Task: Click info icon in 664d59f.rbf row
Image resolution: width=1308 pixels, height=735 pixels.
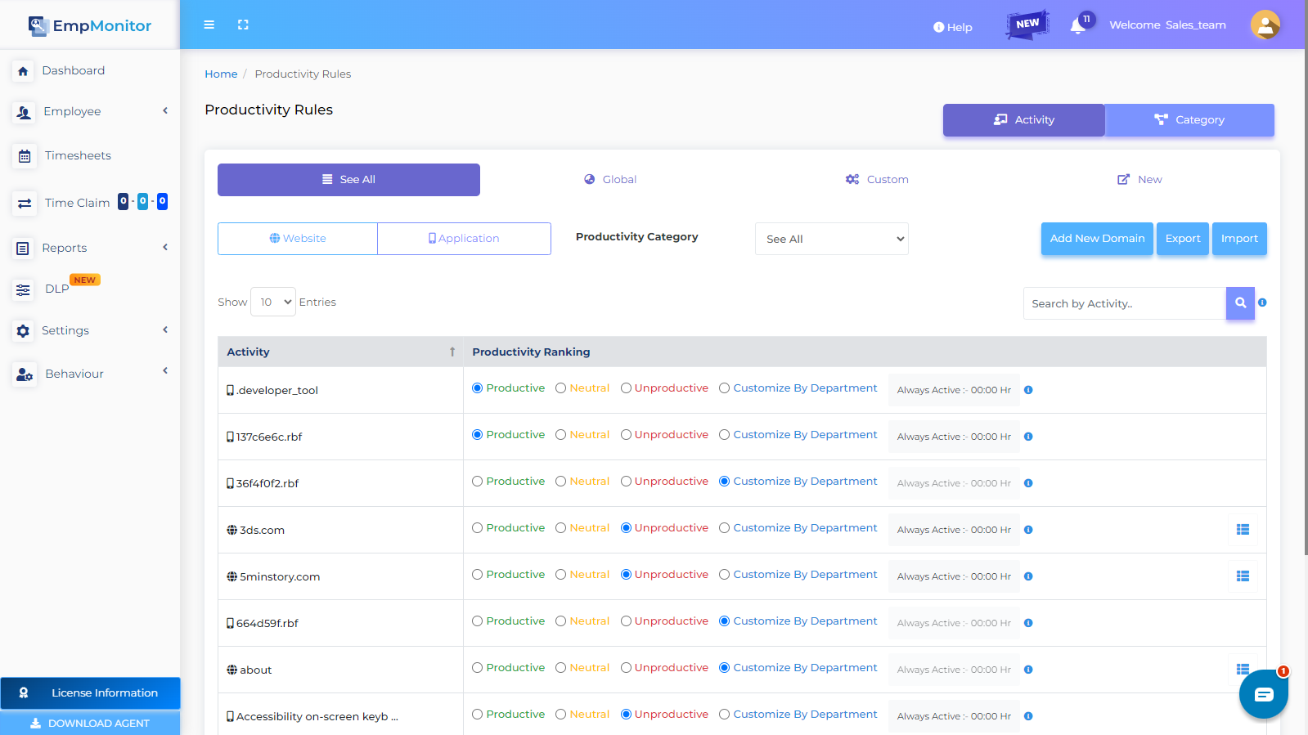Action: tap(1028, 623)
